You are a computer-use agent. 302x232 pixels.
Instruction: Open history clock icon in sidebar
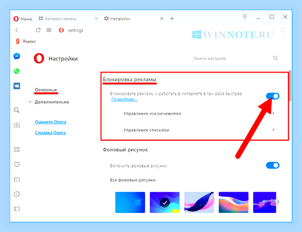[x=17, y=194]
